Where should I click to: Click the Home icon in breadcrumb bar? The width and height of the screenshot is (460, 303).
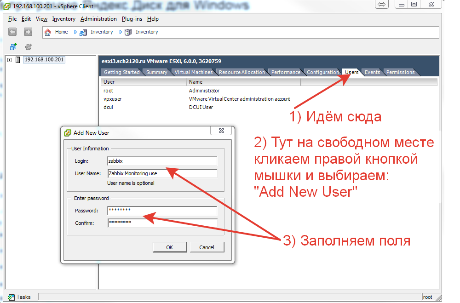pos(47,32)
